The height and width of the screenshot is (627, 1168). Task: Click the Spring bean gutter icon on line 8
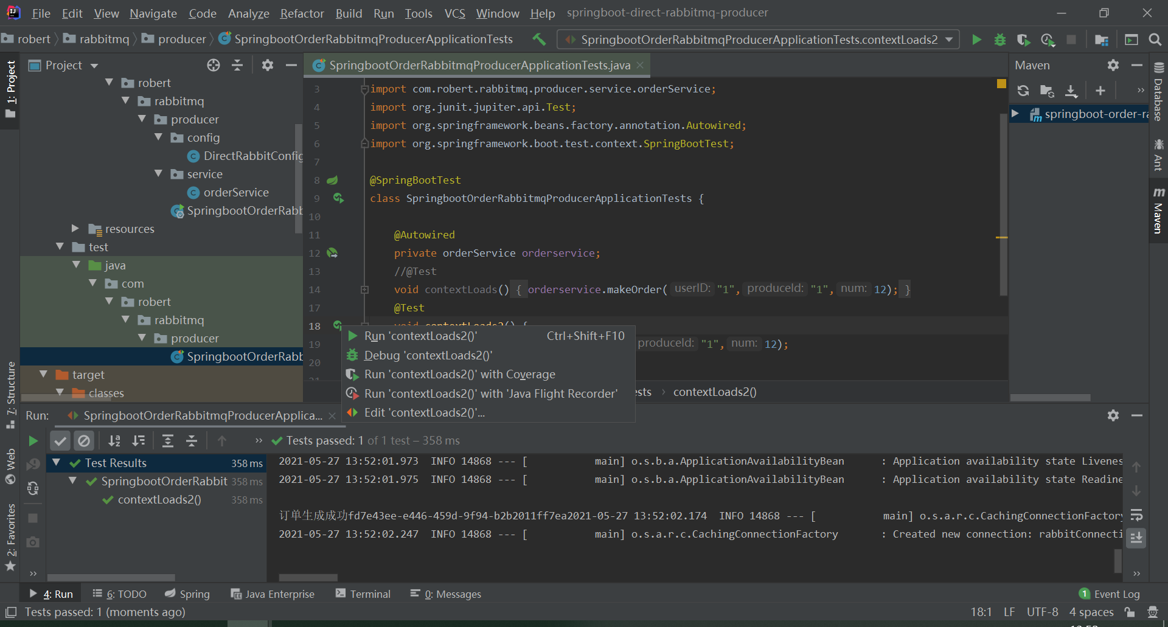coord(332,180)
